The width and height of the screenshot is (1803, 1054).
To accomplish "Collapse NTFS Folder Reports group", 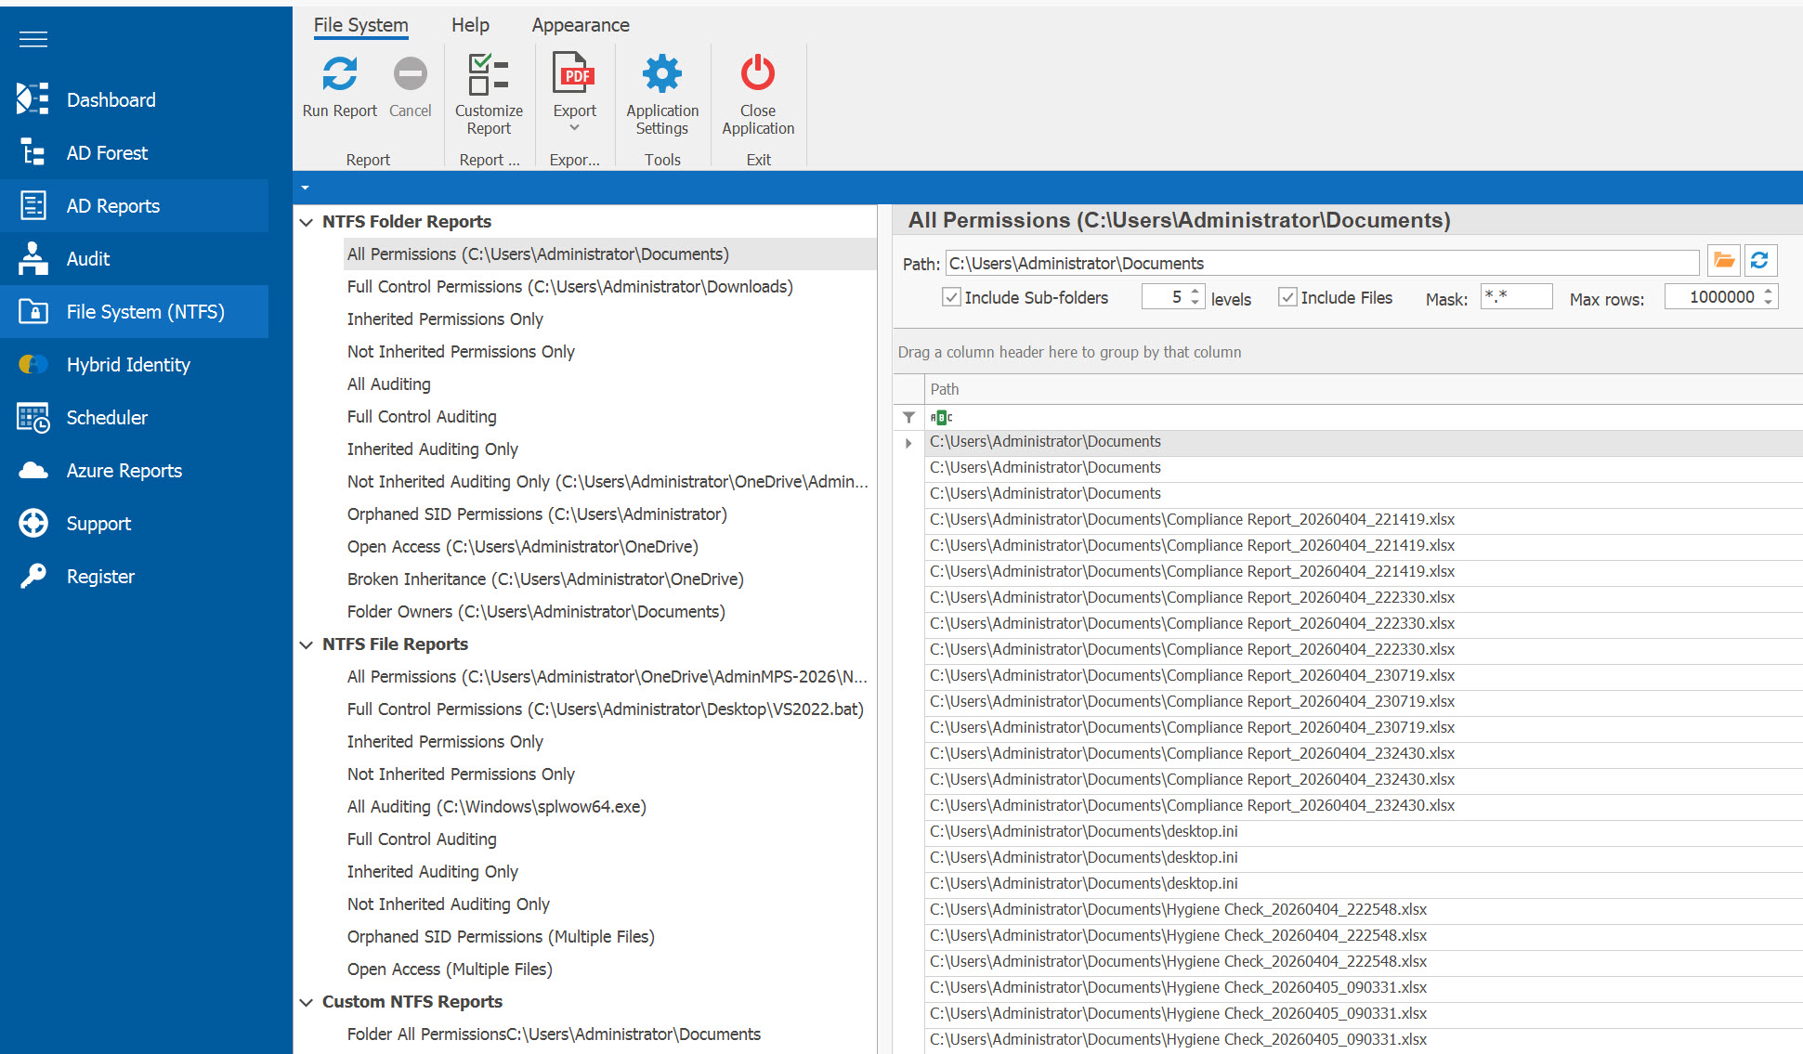I will click(x=307, y=222).
